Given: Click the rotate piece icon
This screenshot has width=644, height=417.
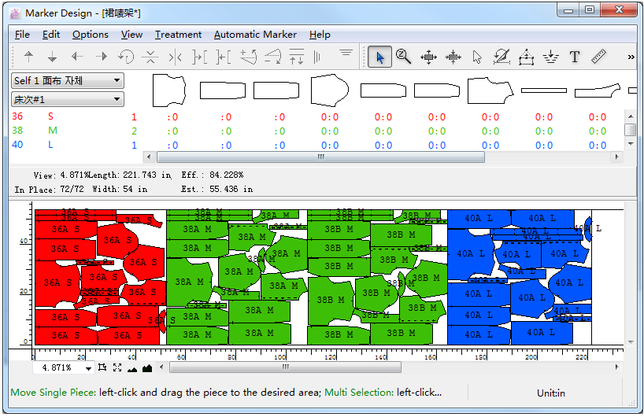Looking at the screenshot, I should tap(126, 57).
